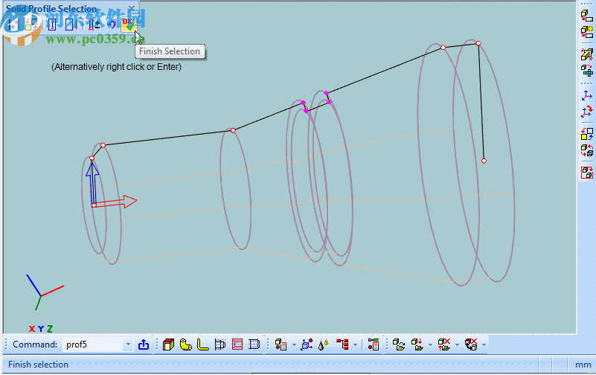Image resolution: width=596 pixels, height=375 pixels.
Task: Select the yellow L-shaped profile tool
Action: [x=202, y=344]
